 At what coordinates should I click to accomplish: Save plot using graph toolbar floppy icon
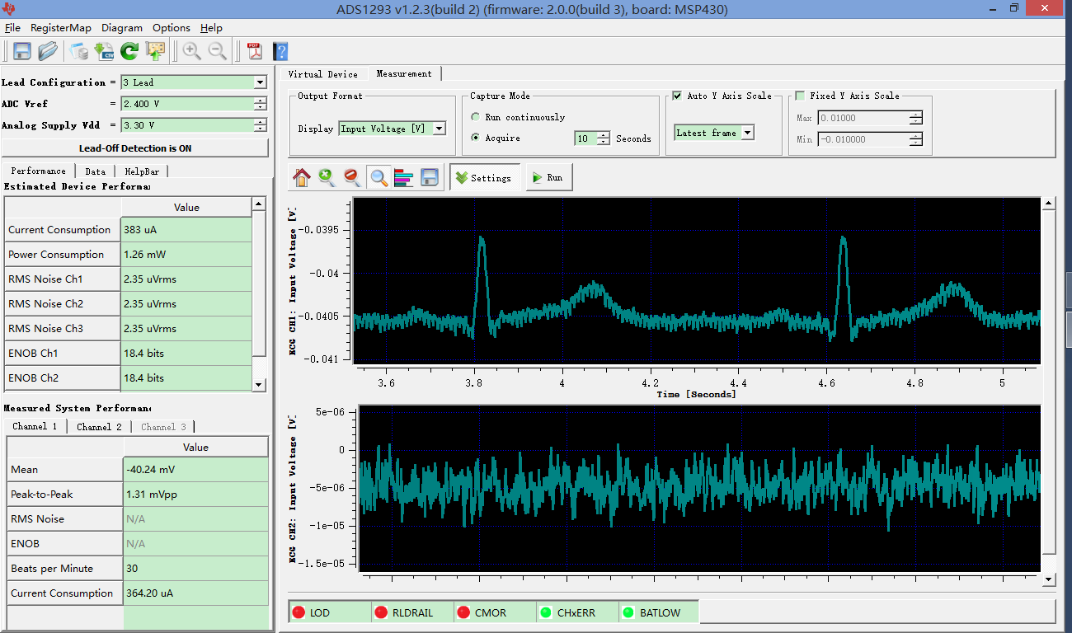429,177
